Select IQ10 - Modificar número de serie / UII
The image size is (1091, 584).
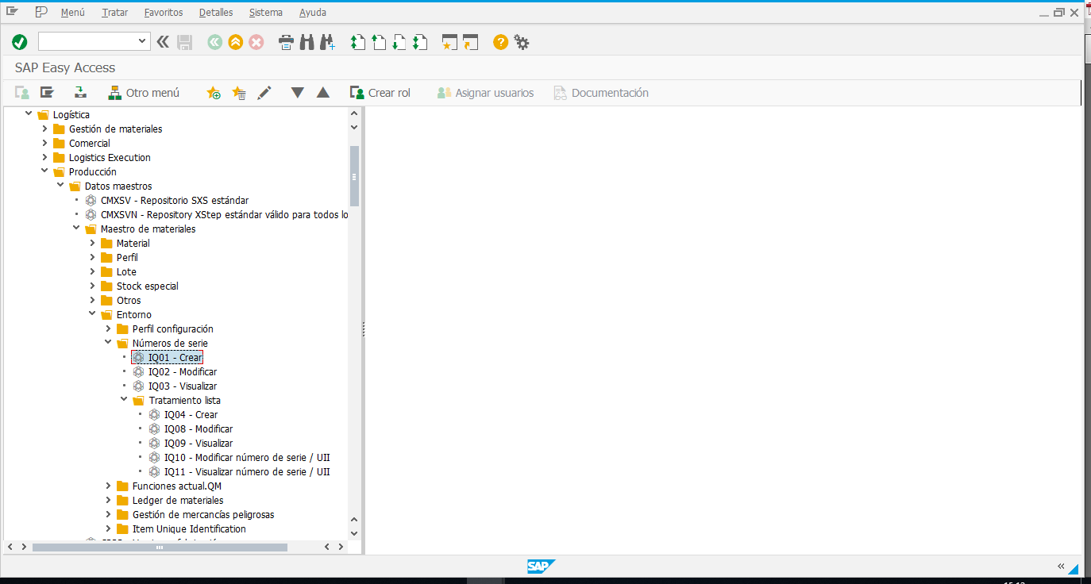click(x=247, y=457)
